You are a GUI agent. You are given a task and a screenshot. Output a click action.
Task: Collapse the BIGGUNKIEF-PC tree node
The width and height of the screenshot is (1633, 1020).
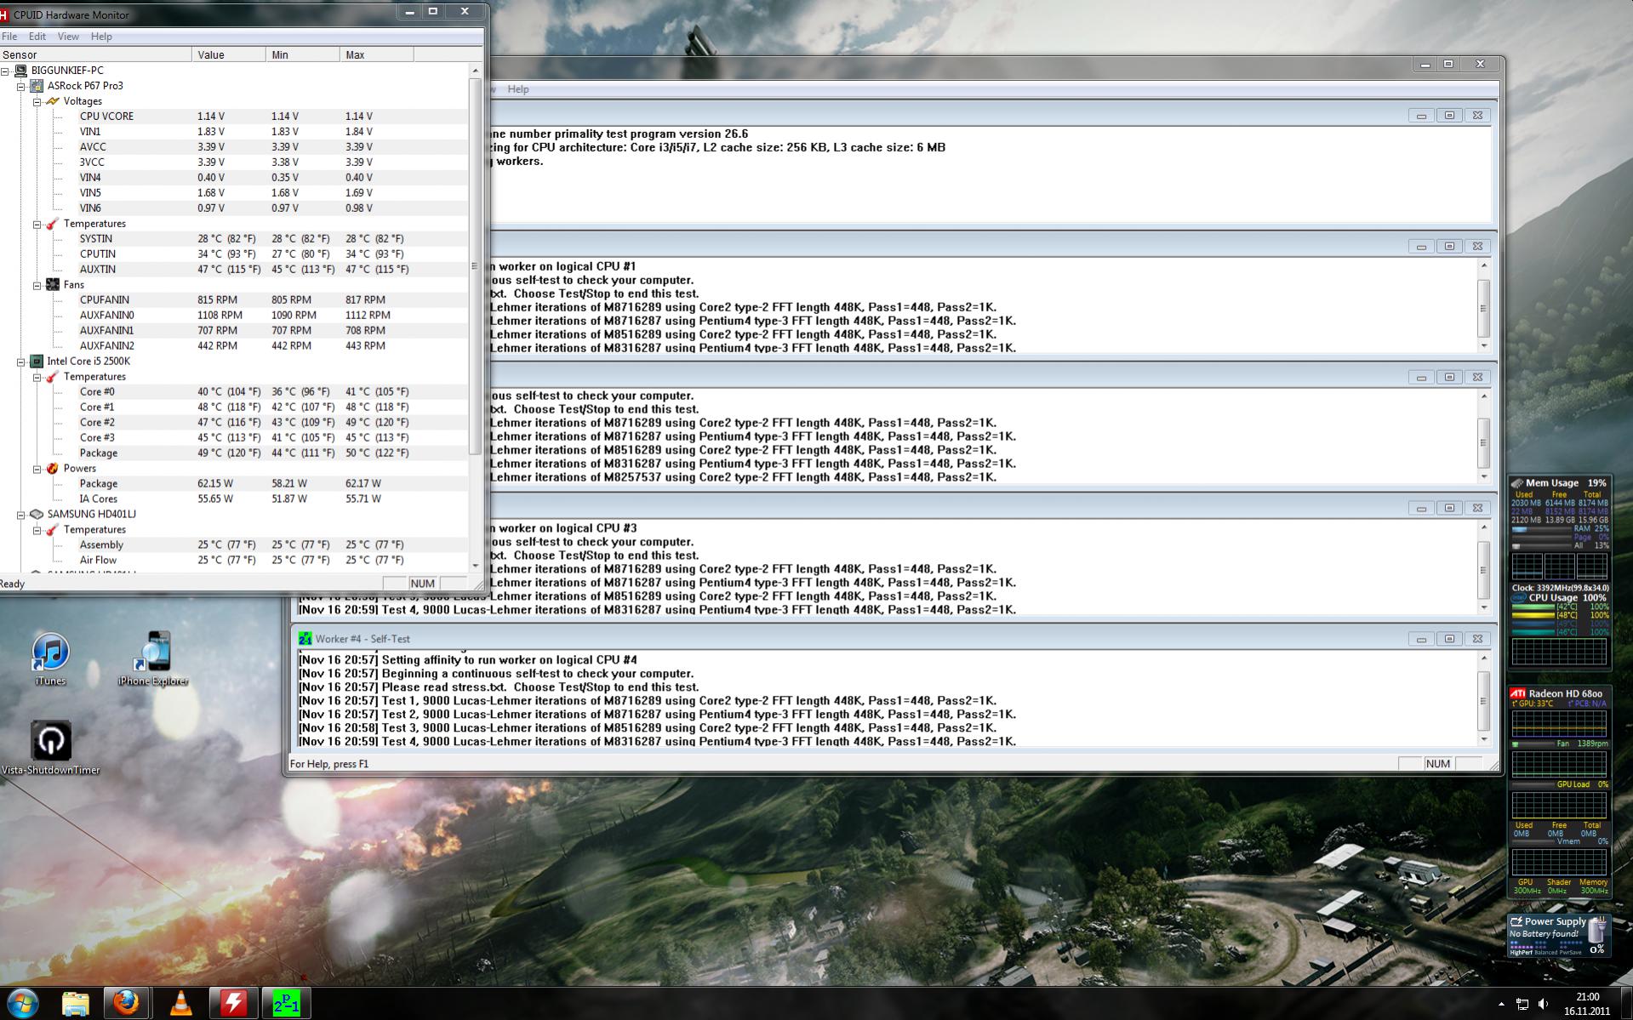click(5, 71)
